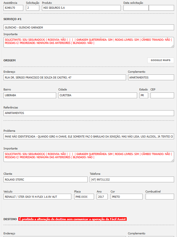Click the red warning about alteração de destino
Viewport: 177px width, 237px height.
click(72, 219)
